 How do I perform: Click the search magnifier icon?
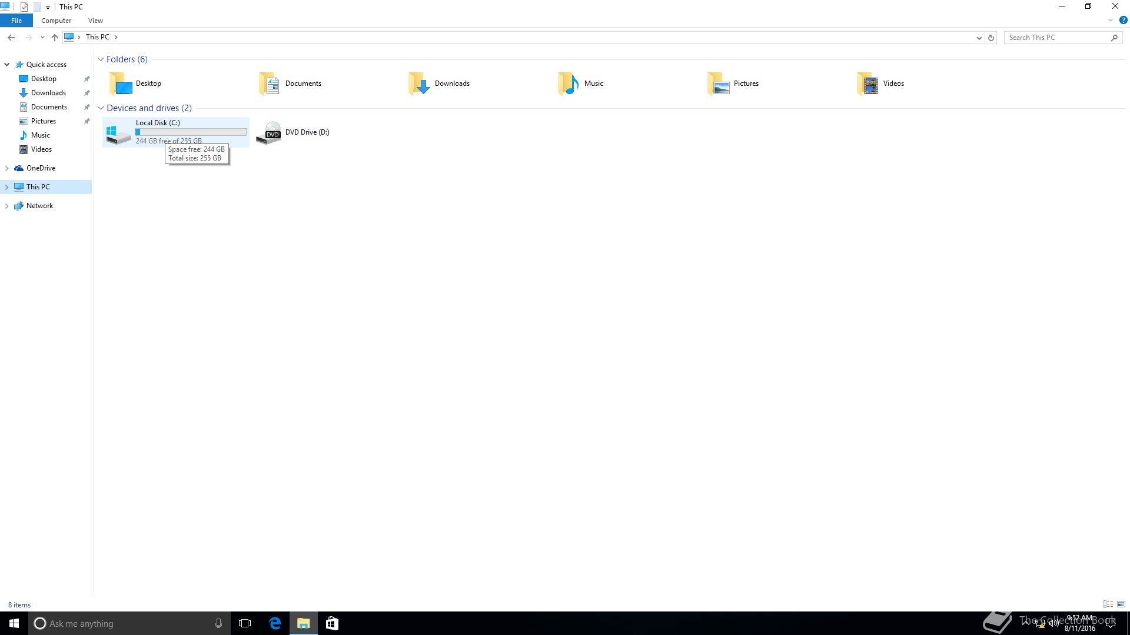(1114, 38)
